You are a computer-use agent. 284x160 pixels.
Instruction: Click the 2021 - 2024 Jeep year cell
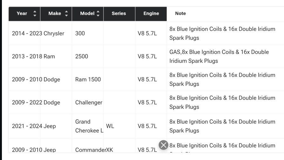coord(27,126)
